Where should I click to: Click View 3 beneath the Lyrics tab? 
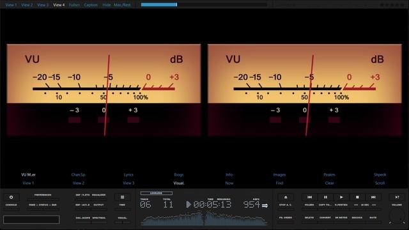coord(128,183)
